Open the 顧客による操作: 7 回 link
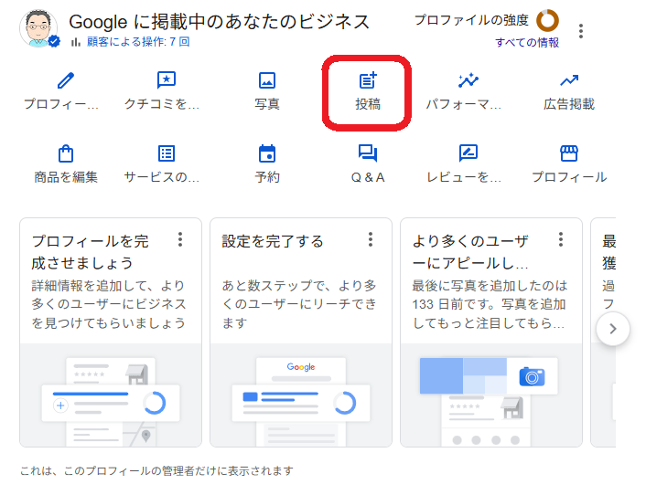 (138, 41)
